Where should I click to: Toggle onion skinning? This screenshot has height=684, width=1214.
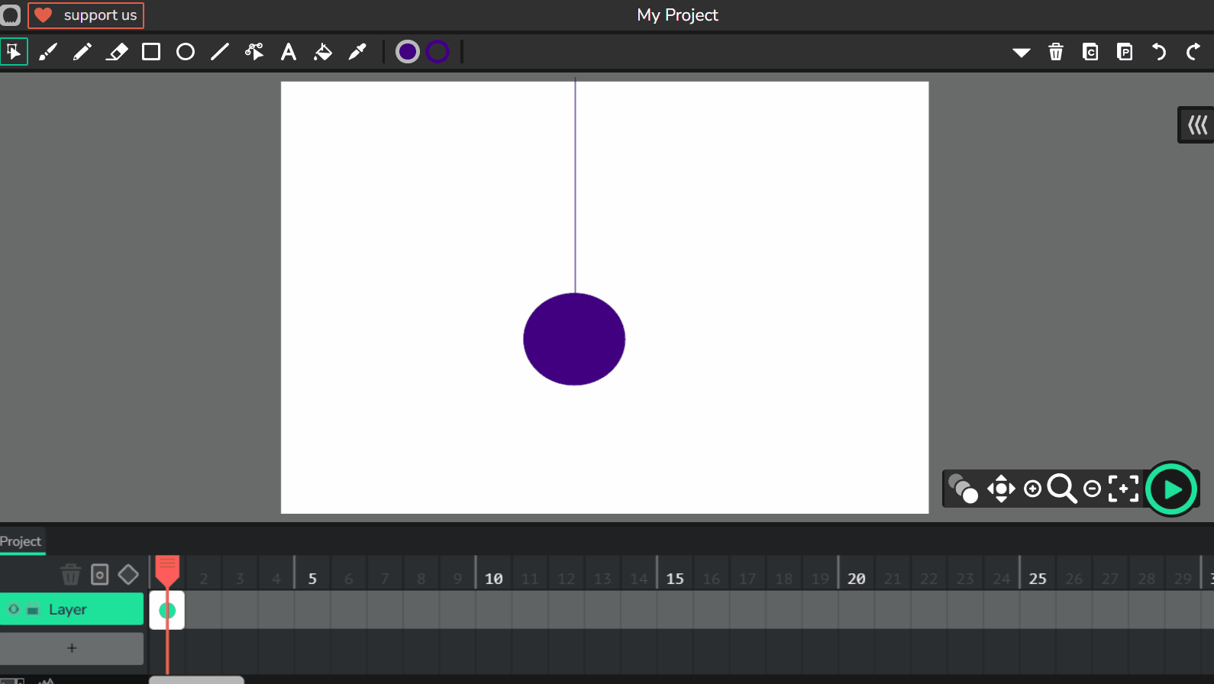click(963, 489)
